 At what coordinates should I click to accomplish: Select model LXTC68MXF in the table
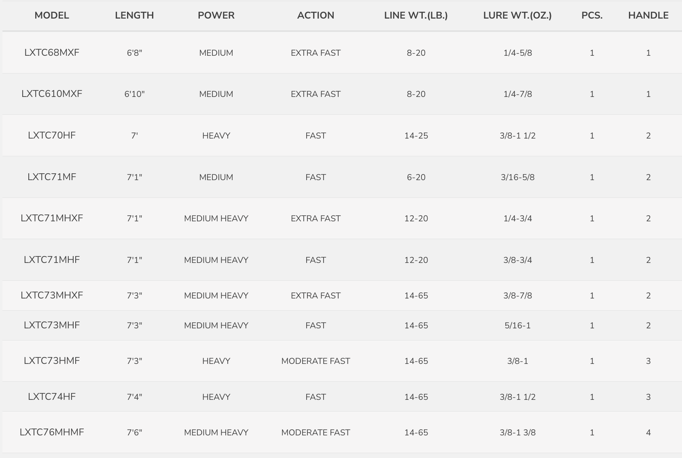point(52,53)
